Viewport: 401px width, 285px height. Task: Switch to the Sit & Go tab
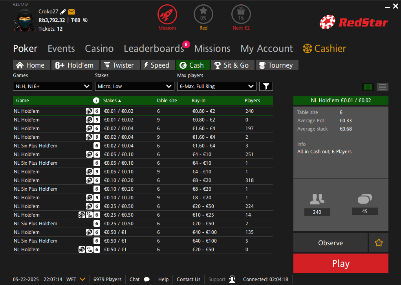233,65
